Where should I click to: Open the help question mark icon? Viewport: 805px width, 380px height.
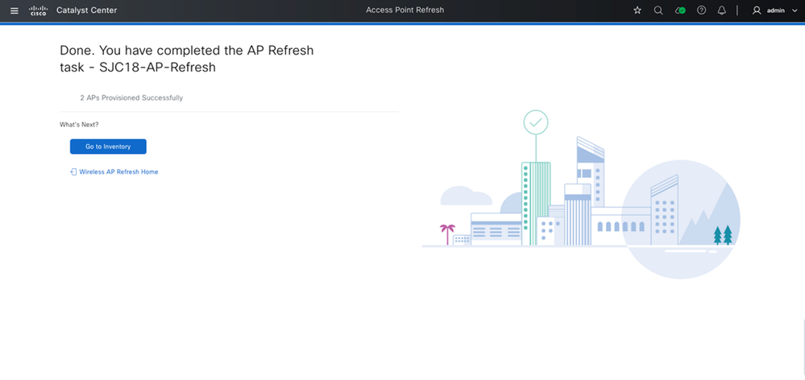pos(701,10)
